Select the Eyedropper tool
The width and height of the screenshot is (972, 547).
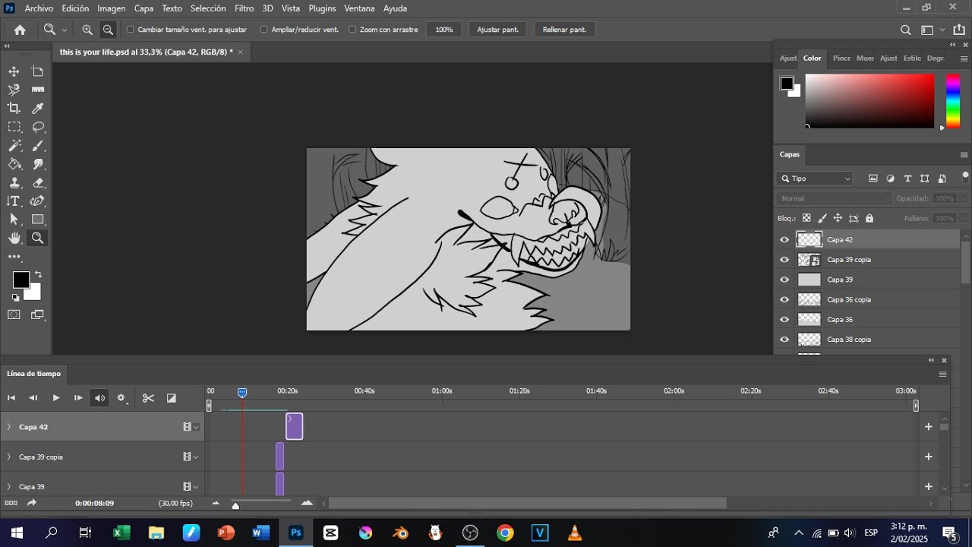click(38, 108)
